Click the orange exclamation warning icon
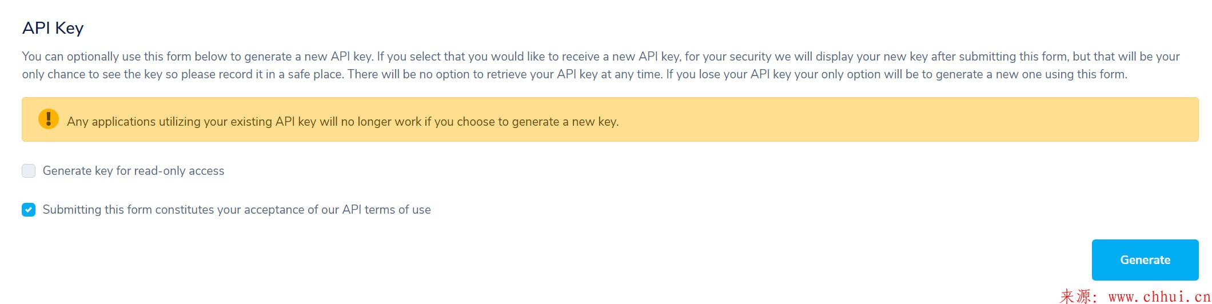This screenshot has width=1212, height=304. click(49, 119)
